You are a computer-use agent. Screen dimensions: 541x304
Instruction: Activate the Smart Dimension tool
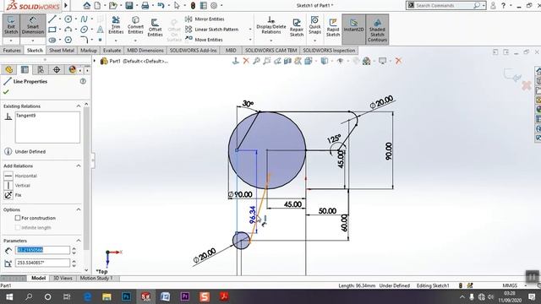tap(33, 25)
